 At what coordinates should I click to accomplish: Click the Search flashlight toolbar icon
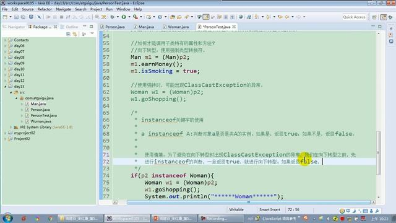(186, 17)
